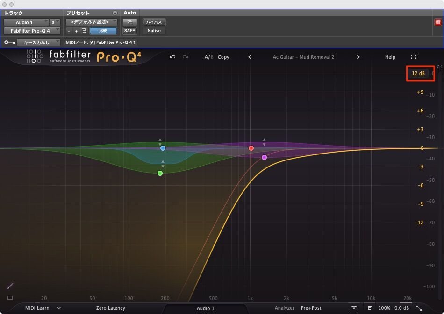Select the green EQ band node
Screen dimensions: 444x314
(x=160, y=173)
